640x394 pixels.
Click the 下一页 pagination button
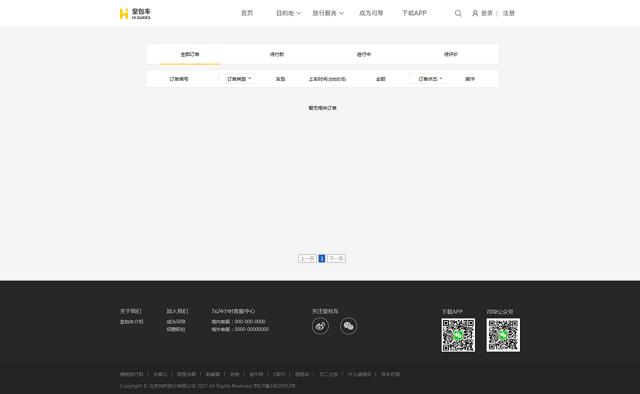[335, 258]
